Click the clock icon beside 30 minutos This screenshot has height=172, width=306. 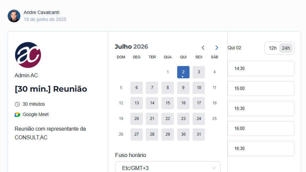pos(17,104)
